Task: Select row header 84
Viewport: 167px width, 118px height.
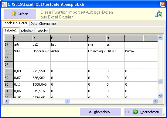Action: point(9,45)
